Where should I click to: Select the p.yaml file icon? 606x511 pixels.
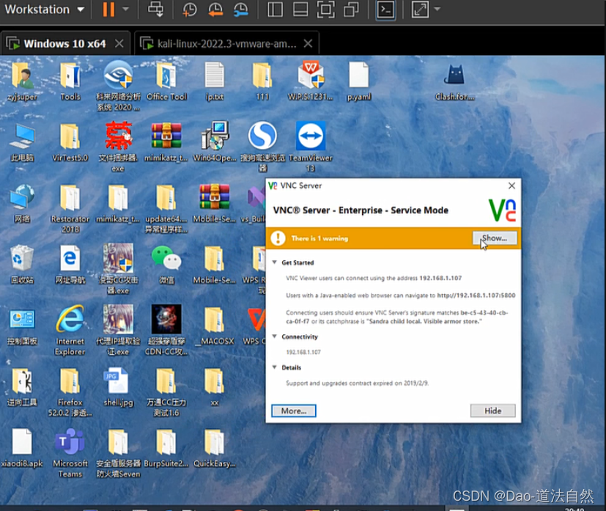[359, 81]
